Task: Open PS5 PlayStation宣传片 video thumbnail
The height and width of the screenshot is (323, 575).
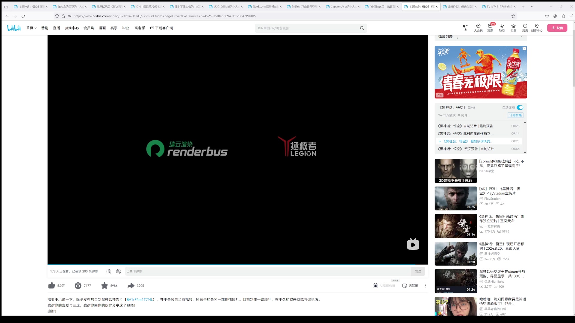Action: (x=456, y=198)
